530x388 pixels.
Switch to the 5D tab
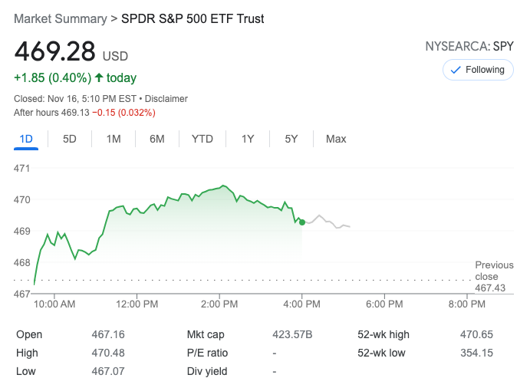[70, 139]
